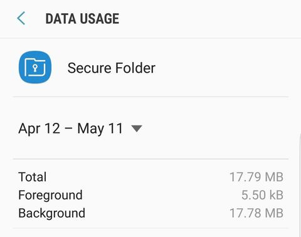Tap the keyhole symbol inside folder icon
This screenshot has width=301, height=237.
click(x=35, y=68)
